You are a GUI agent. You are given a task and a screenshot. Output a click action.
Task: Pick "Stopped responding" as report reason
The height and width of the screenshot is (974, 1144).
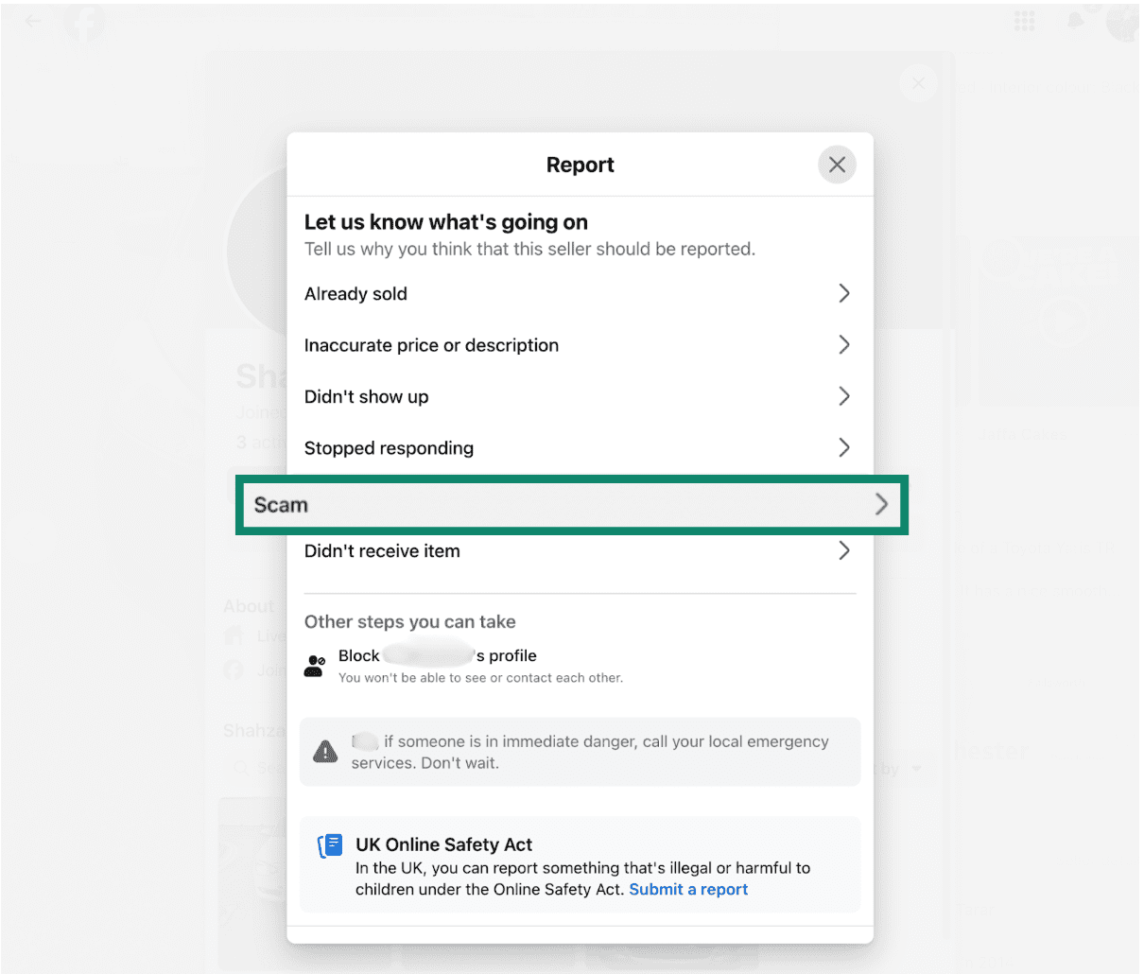[x=389, y=448]
